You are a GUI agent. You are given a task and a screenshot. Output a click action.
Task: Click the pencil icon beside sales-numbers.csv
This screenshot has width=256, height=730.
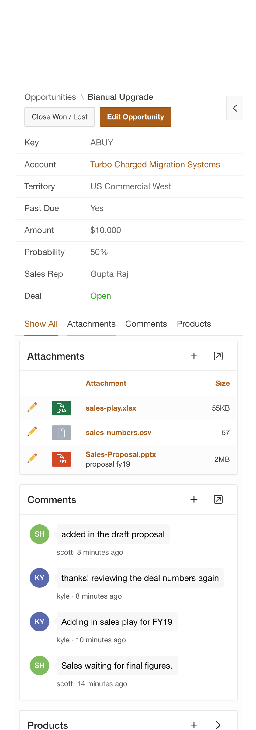pos(32,431)
